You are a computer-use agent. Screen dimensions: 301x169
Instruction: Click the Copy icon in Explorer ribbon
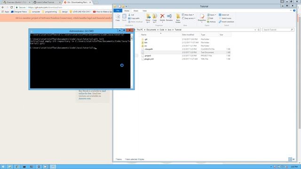coord(118,17)
